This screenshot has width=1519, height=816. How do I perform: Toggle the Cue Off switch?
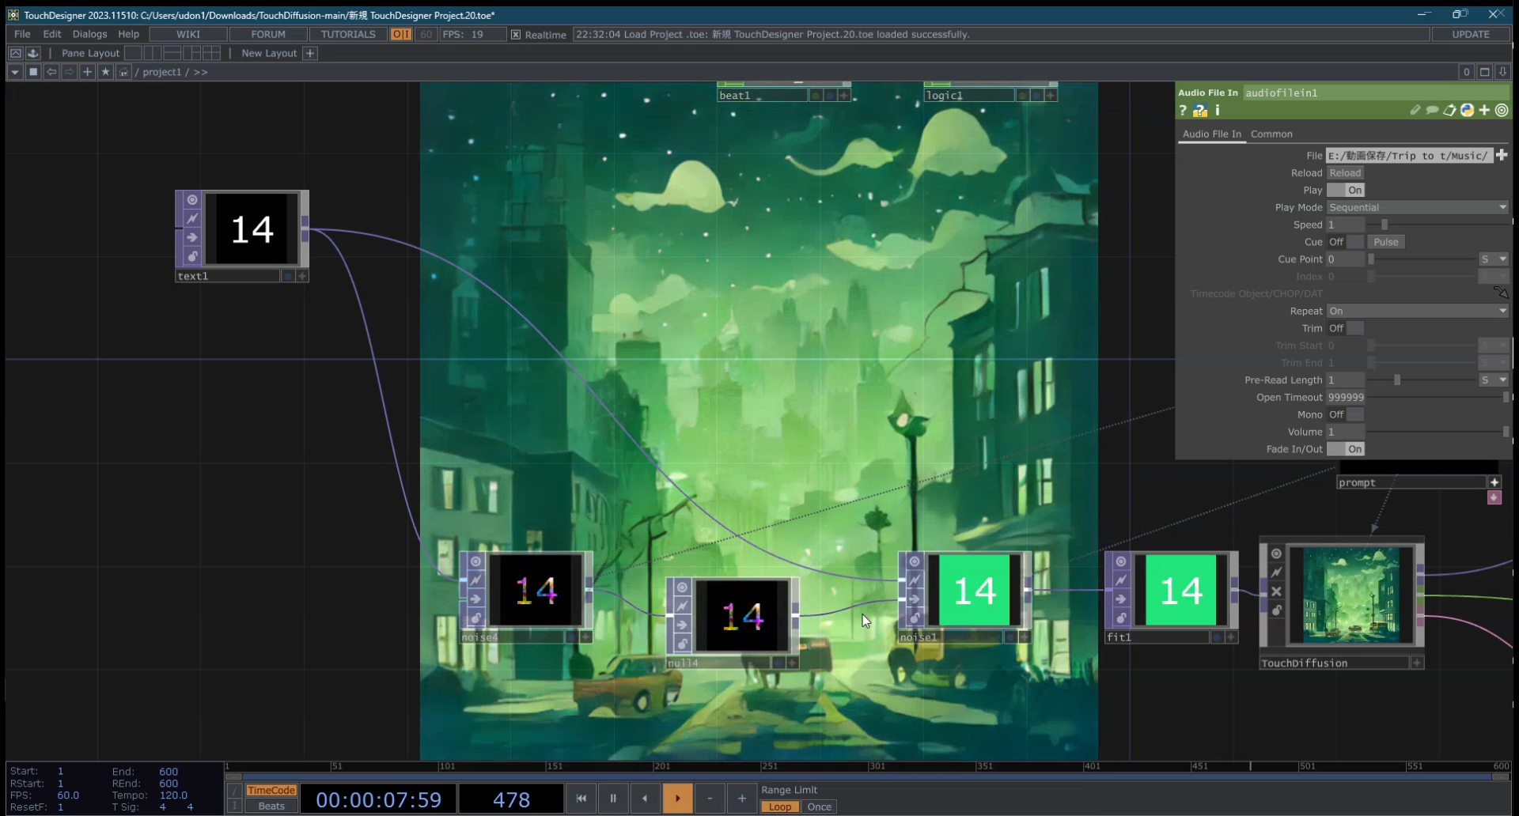1346,242
